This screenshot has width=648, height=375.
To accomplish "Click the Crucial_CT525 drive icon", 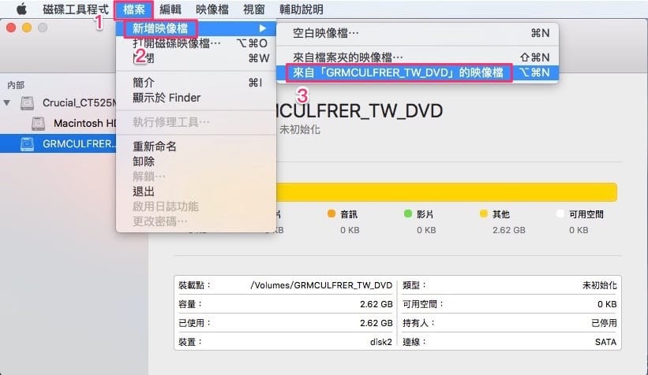I will click(28, 102).
